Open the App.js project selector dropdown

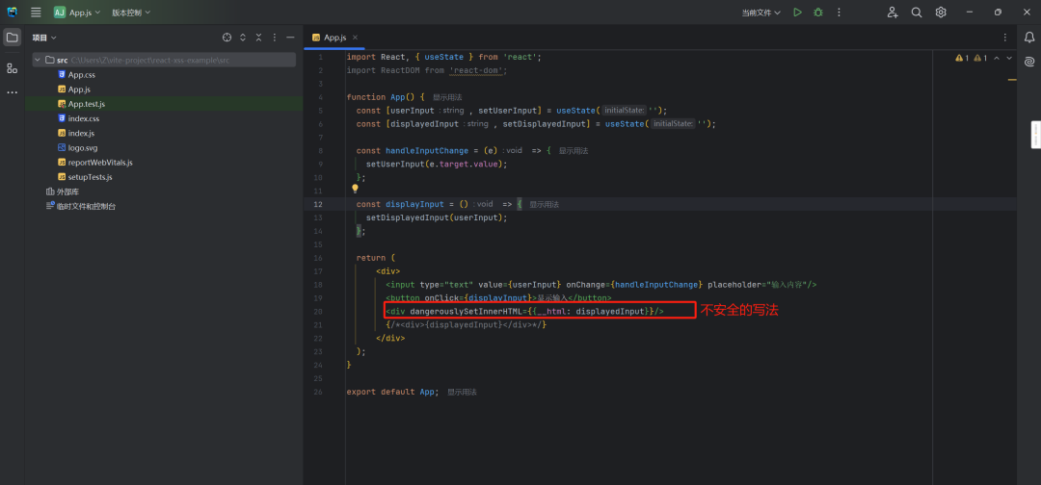click(77, 12)
